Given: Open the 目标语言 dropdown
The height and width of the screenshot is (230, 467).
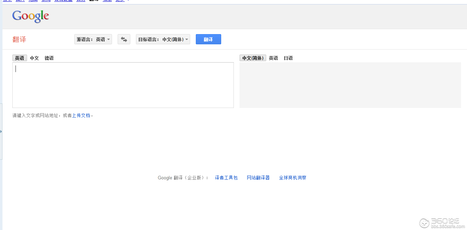Looking at the screenshot, I should click(163, 39).
